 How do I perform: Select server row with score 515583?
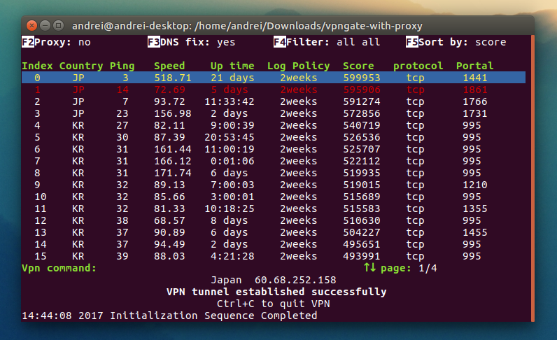[x=274, y=208]
